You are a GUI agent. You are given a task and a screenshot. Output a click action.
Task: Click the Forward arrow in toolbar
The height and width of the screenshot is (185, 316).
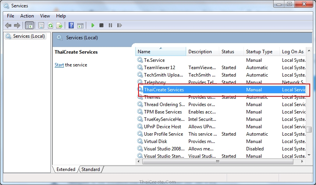[17, 26]
